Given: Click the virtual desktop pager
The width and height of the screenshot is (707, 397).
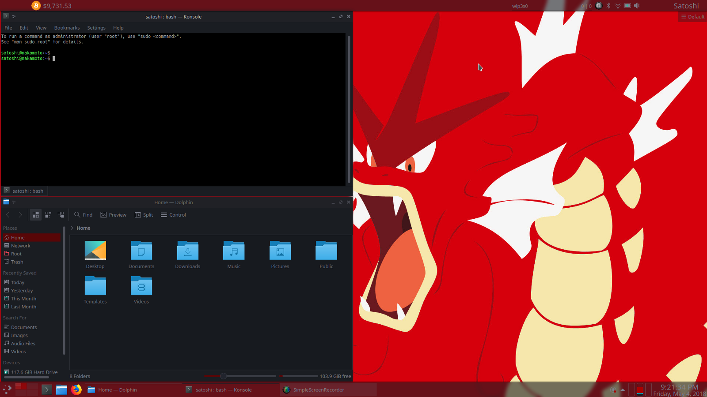Looking at the screenshot, I should pos(27,390).
